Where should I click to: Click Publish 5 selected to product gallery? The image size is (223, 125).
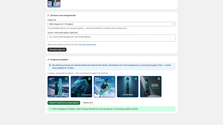coord(64,103)
